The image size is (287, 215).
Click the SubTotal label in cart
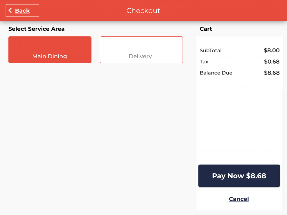pos(210,50)
